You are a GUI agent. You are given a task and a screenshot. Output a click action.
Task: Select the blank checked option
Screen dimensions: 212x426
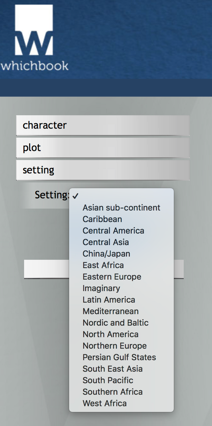coord(121,196)
